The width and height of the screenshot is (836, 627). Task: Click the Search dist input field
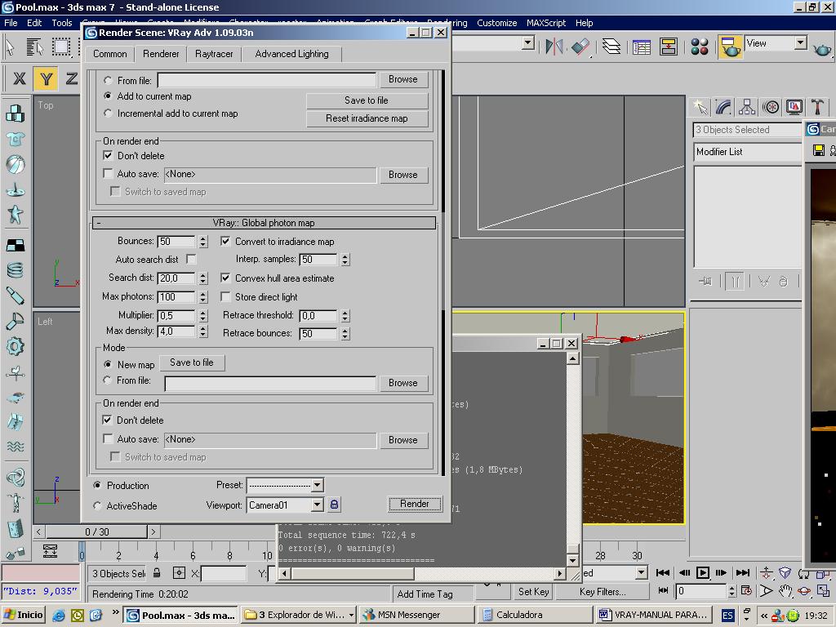[x=176, y=278]
